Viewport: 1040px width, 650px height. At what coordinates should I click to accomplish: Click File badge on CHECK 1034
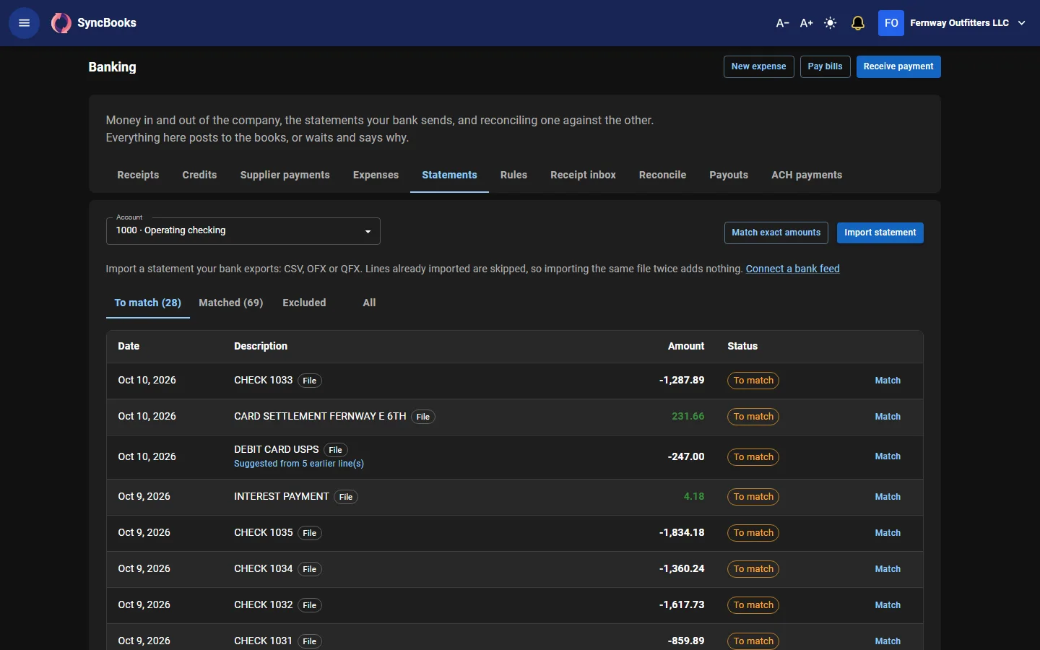tap(310, 569)
